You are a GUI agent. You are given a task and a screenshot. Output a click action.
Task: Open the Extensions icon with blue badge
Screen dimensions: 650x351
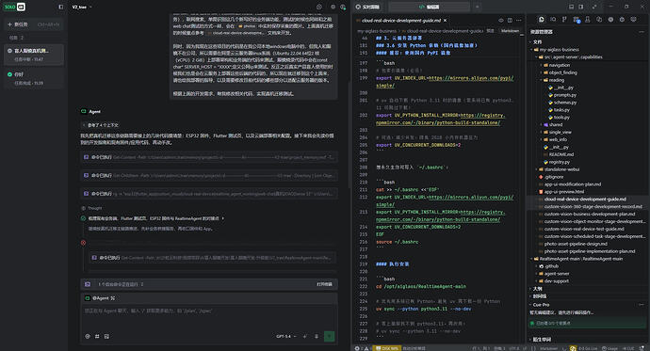(577, 20)
